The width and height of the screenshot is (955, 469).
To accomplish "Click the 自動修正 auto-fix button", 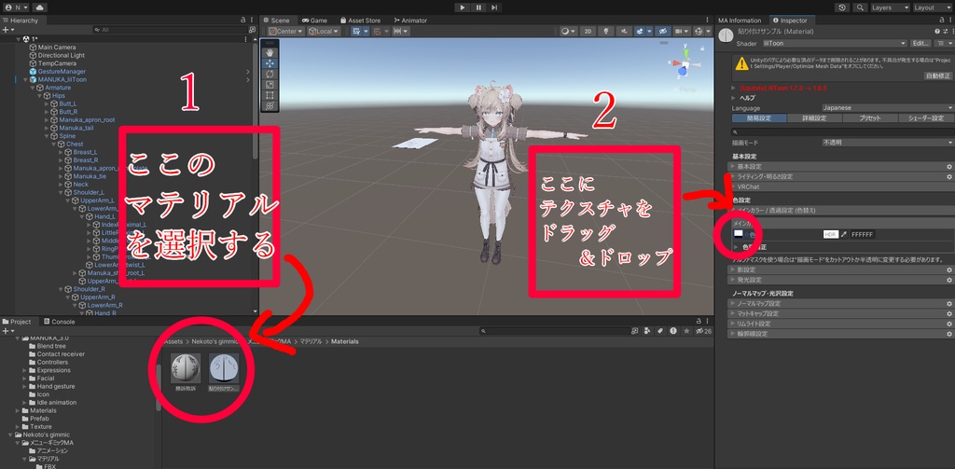I will tap(938, 76).
